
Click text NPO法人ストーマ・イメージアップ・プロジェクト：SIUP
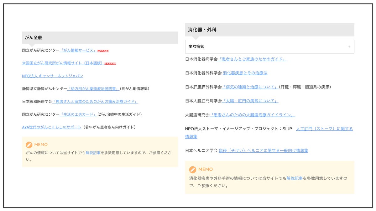(x=238, y=129)
